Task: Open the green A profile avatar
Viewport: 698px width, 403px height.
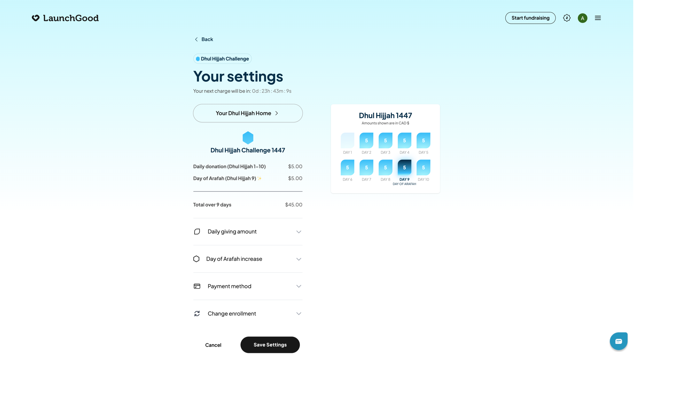Action: click(x=582, y=18)
